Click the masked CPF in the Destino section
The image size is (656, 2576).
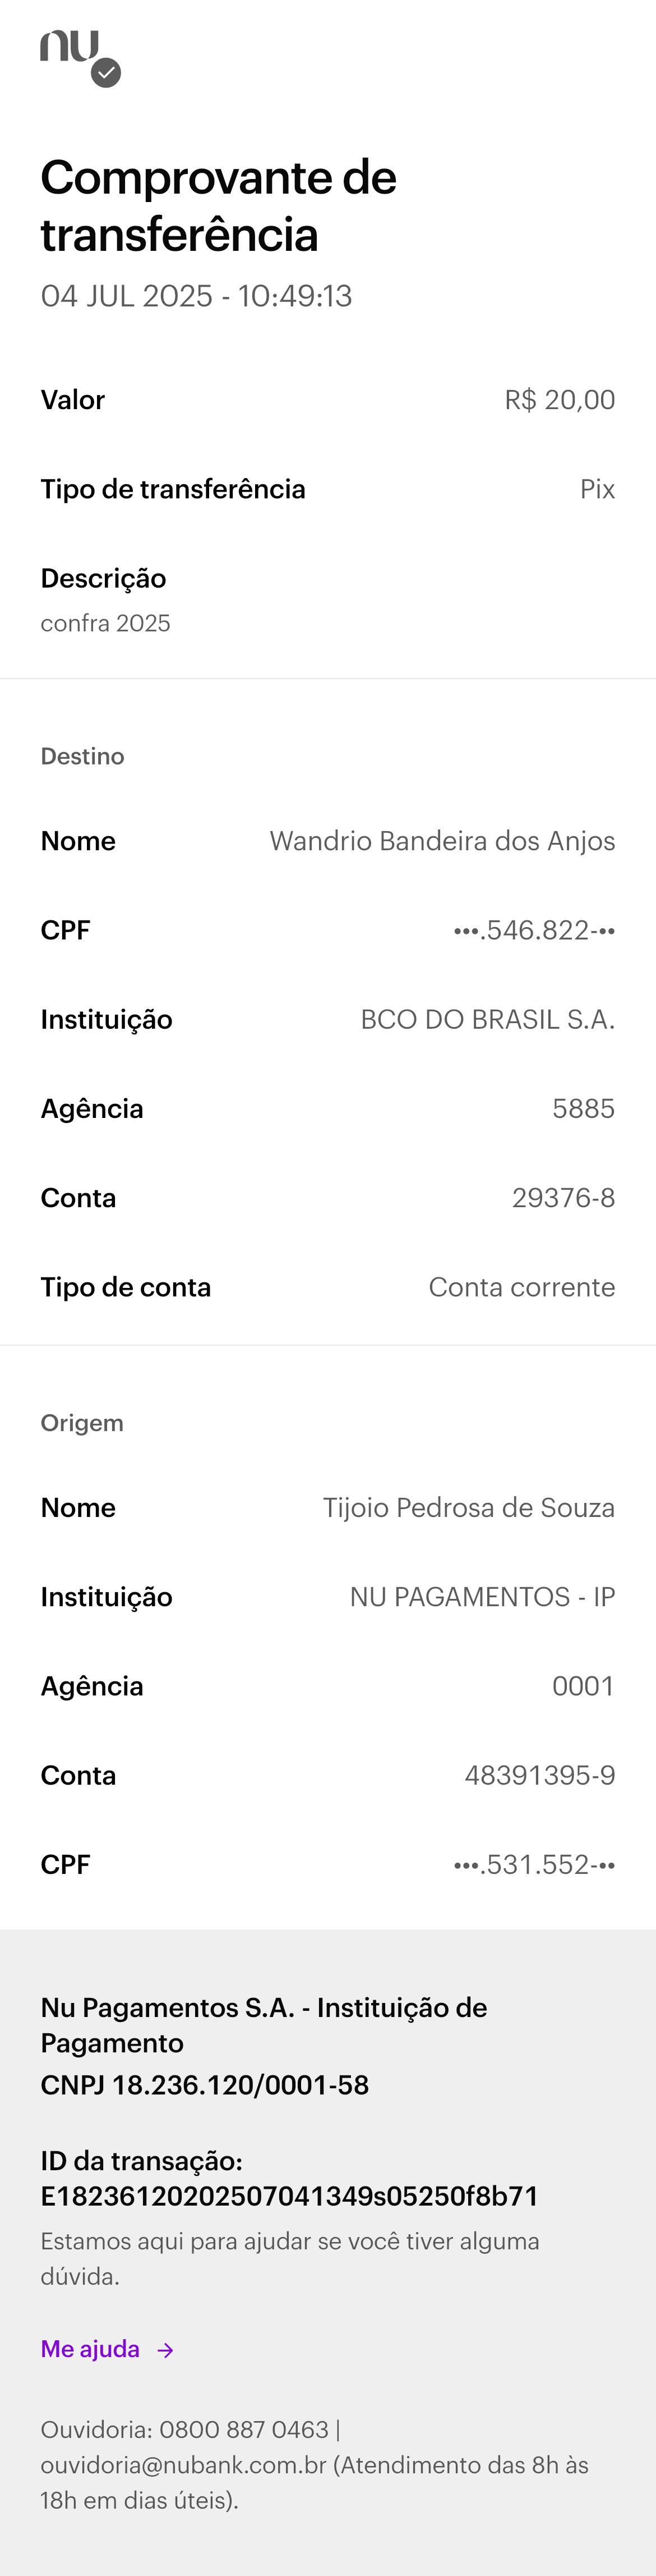(x=535, y=930)
